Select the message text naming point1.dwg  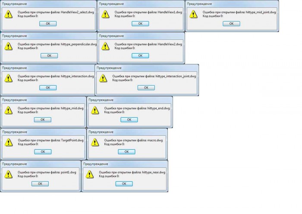click(47, 172)
